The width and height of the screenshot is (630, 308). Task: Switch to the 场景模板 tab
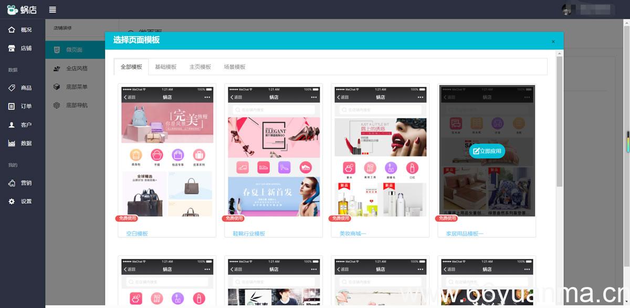point(235,67)
